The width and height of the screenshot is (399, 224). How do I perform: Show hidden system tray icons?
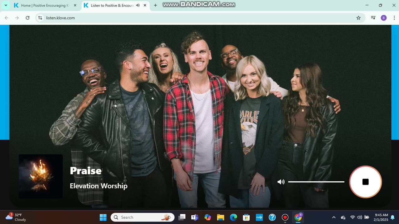(x=334, y=217)
